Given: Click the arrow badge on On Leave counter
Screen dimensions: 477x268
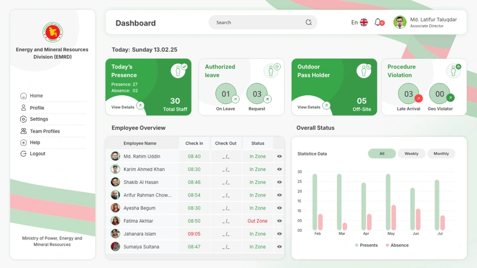Looking at the screenshot, I should coord(235,99).
